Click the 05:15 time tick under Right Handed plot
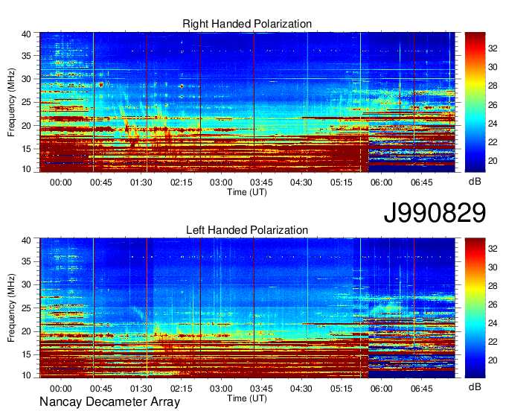The height and width of the screenshot is (411, 506). click(x=342, y=182)
